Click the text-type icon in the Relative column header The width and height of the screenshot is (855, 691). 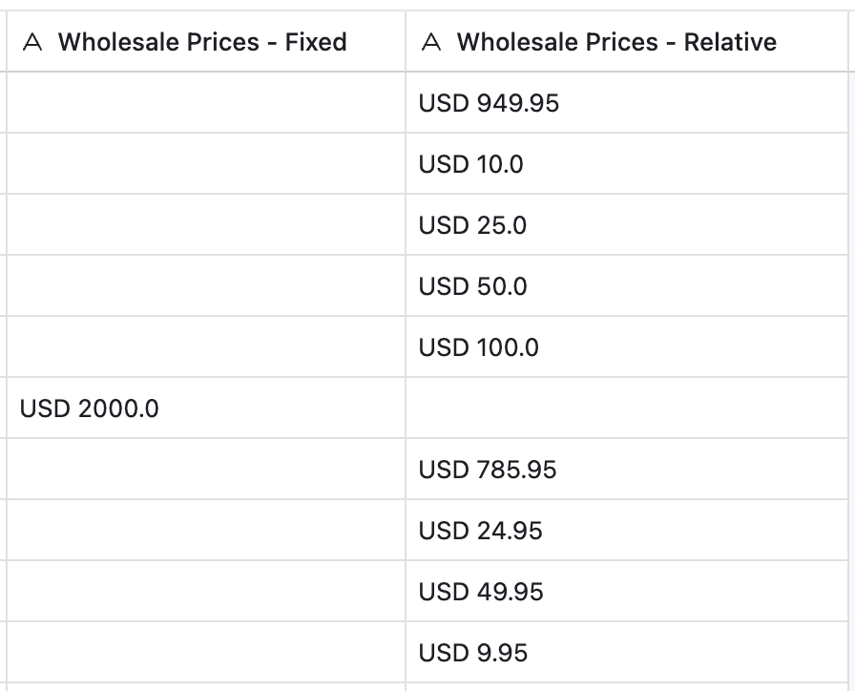[431, 43]
